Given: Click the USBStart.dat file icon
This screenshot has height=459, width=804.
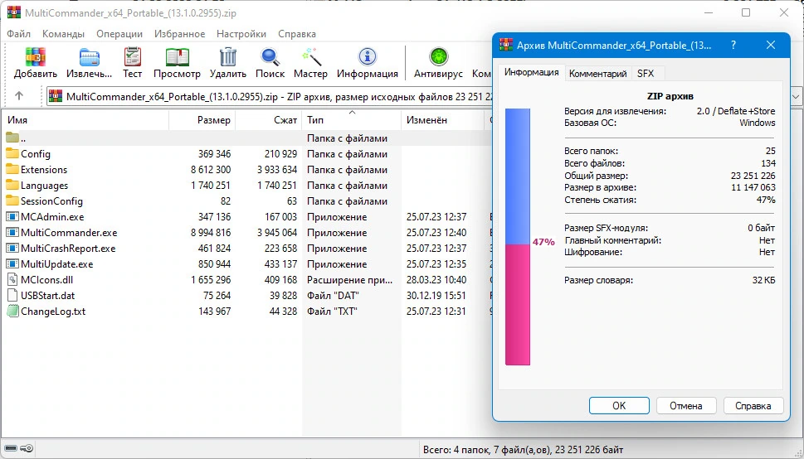Looking at the screenshot, I should [x=12, y=296].
